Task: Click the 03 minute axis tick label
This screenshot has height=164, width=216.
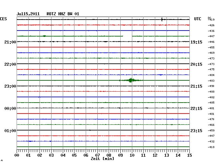Action: tap(51, 155)
